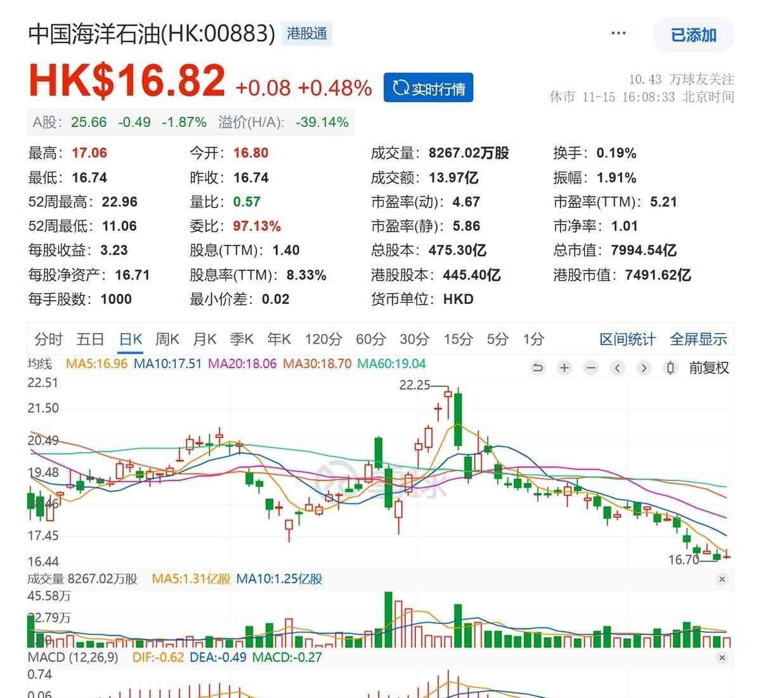
Task: Click the 港股通 tag badge
Action: tap(307, 34)
